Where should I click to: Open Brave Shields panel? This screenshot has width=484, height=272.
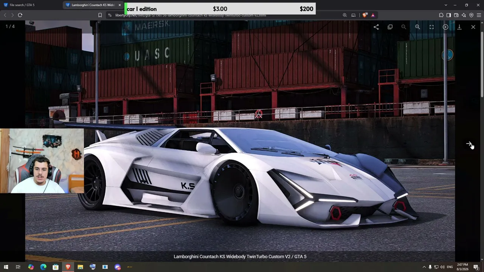click(x=365, y=15)
